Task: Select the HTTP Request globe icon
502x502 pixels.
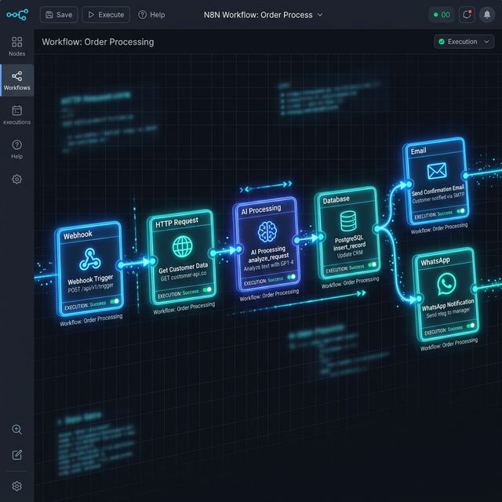Action: point(182,246)
